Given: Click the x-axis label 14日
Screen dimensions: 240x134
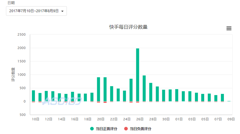Looking at the screenshot, I should (x=61, y=119).
